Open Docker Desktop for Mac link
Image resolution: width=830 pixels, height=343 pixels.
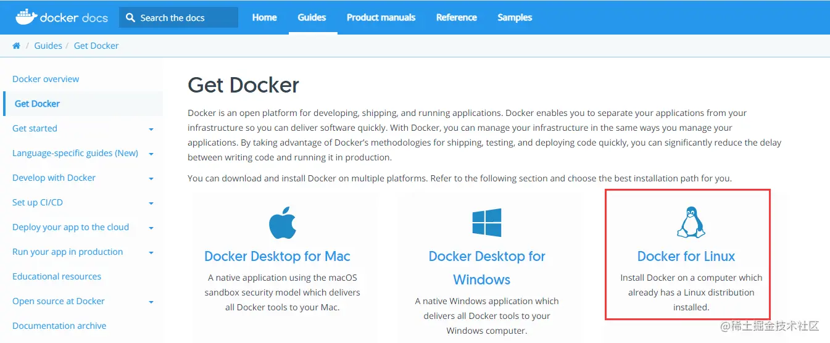tap(277, 256)
